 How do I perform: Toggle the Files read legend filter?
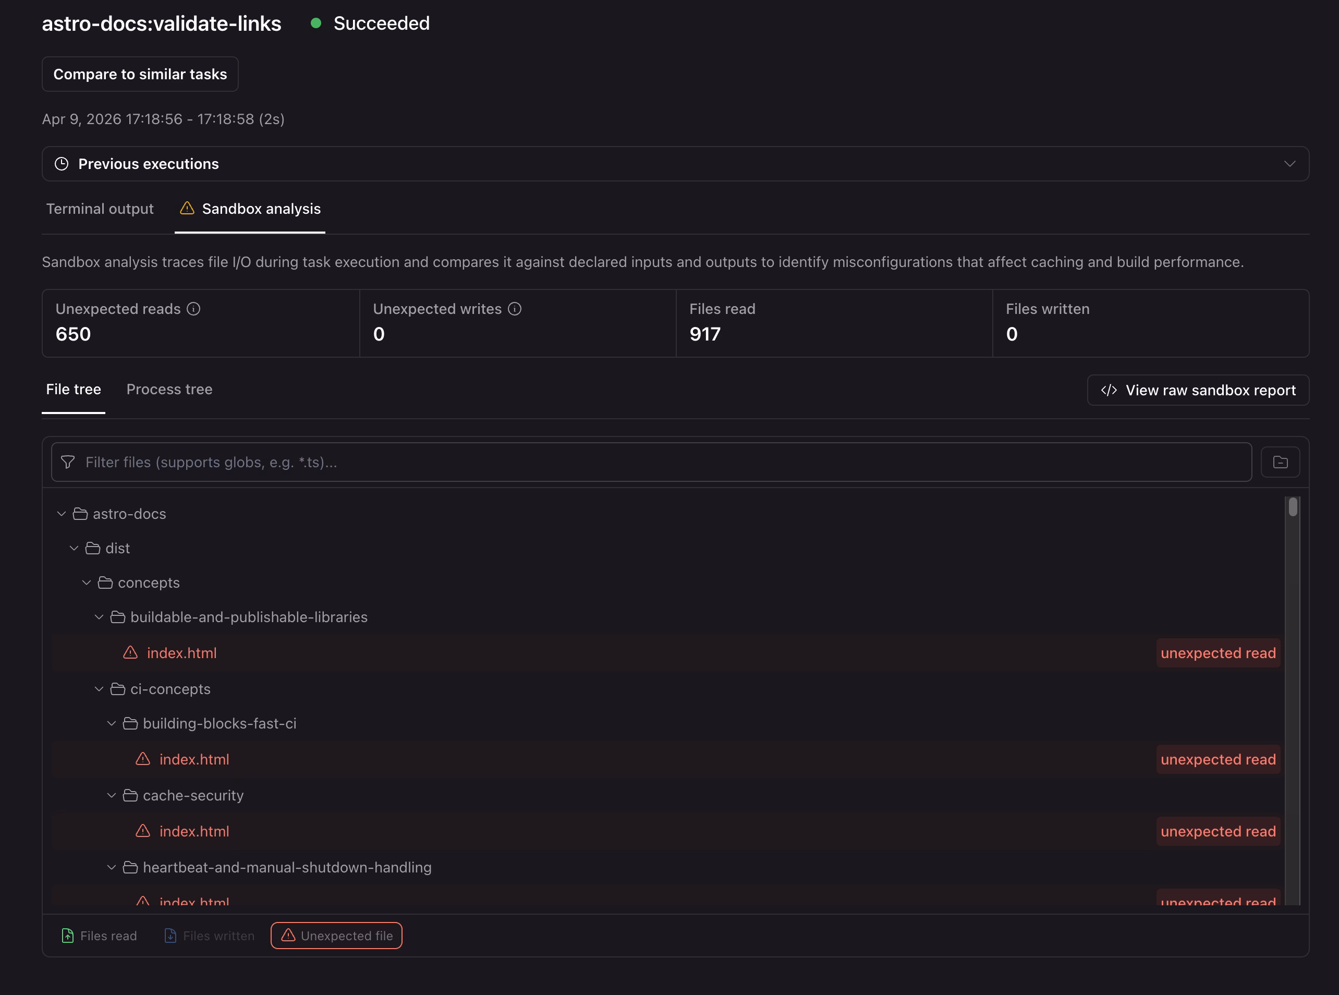point(100,936)
